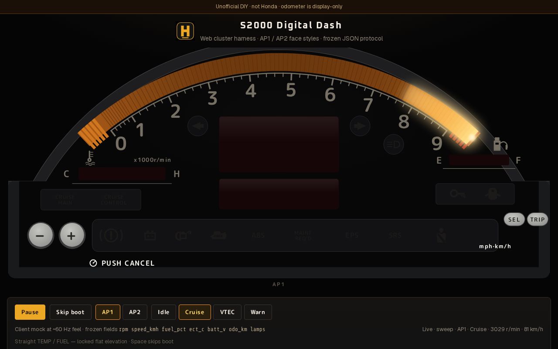
Task: Click Skip boot
Action: point(70,312)
